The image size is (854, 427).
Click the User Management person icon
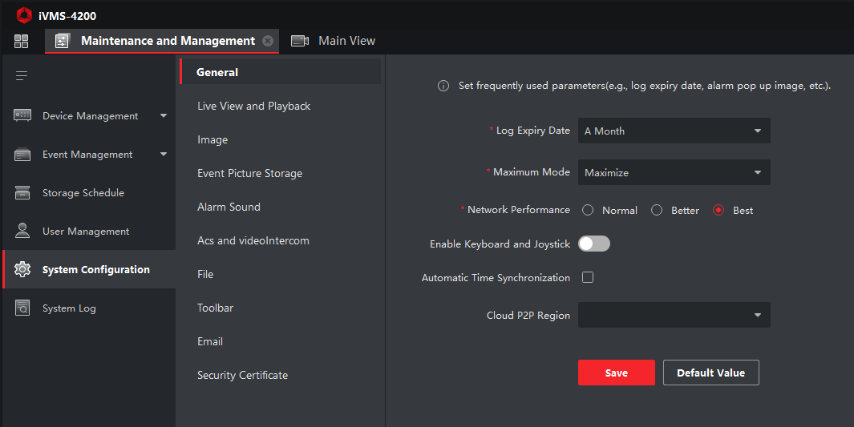click(x=22, y=232)
